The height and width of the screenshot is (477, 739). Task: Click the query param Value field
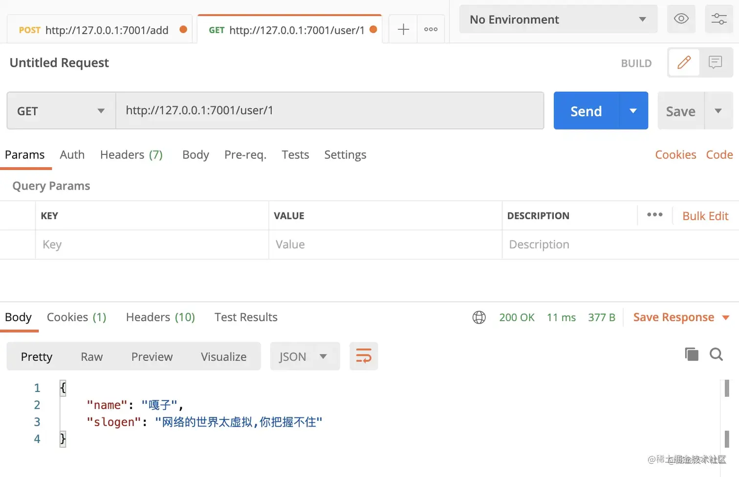click(x=385, y=245)
